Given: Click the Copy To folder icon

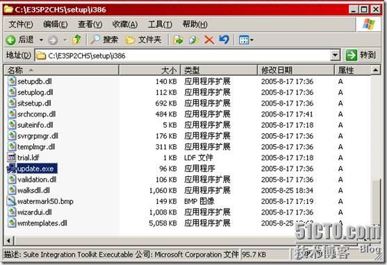Looking at the screenshot, I should coord(193,40).
